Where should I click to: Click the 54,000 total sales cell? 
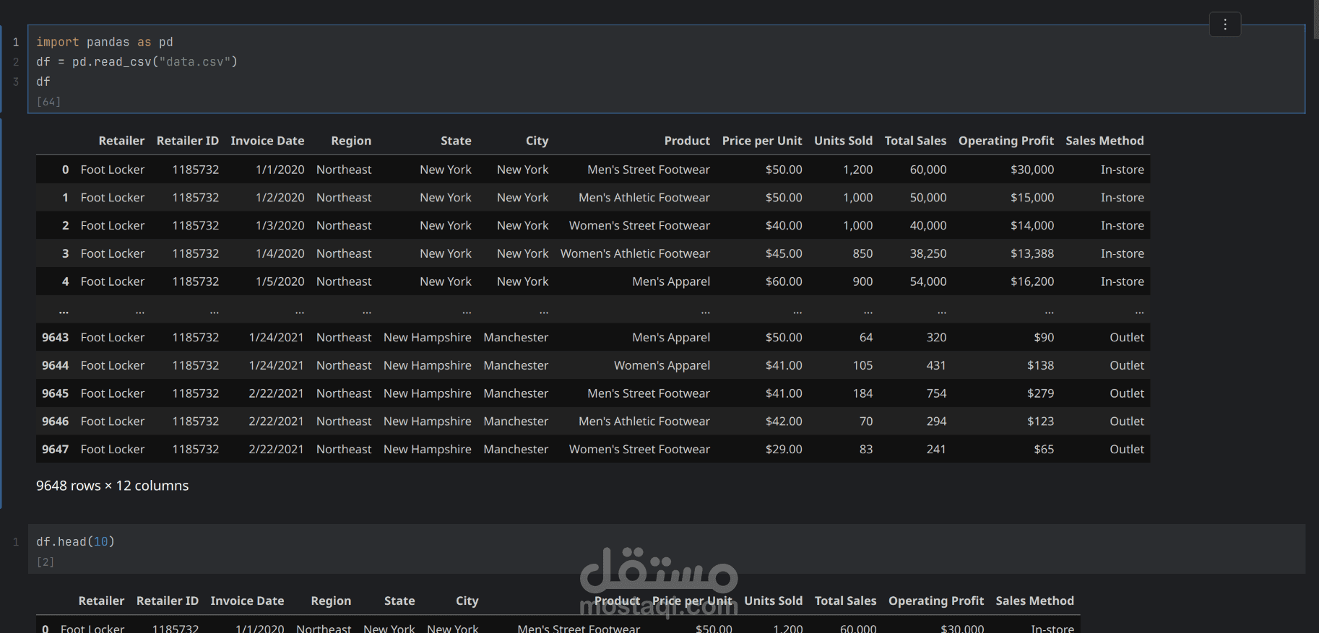(928, 282)
